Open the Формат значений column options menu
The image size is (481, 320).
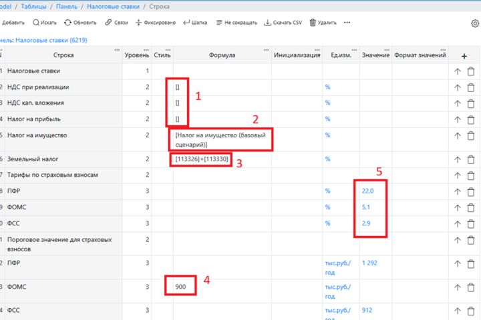[443, 50]
